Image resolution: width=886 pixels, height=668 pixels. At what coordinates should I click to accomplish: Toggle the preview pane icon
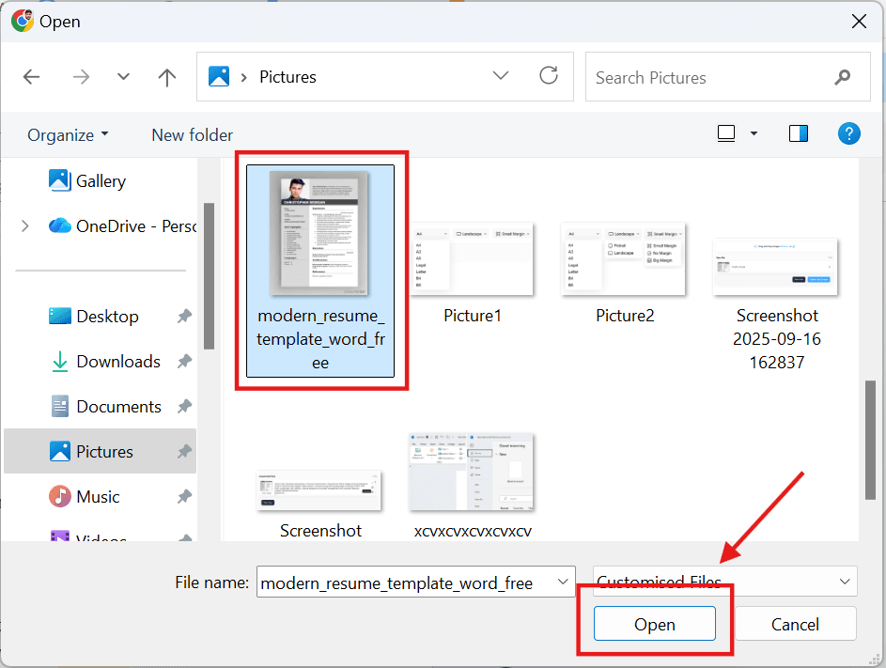799,134
